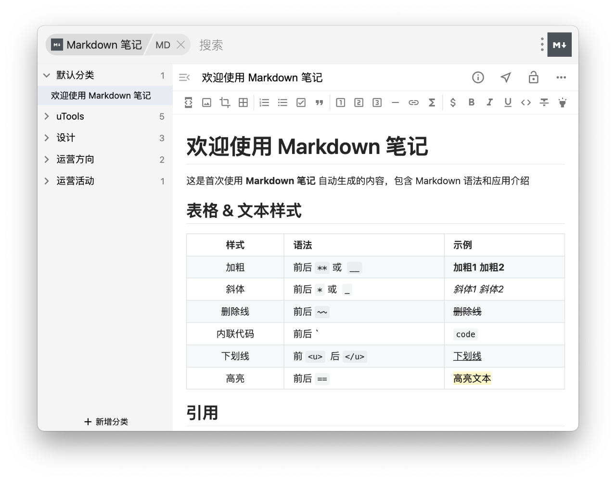The height and width of the screenshot is (481, 616).
Task: Collapse the 默认分类 category
Action: pos(47,76)
